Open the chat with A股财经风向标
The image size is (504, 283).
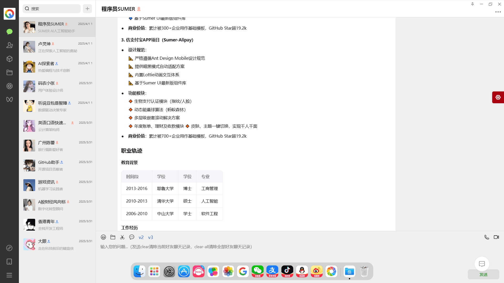tap(57, 205)
